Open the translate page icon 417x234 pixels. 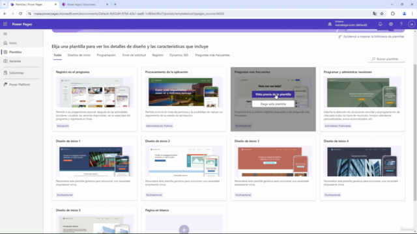click(x=375, y=14)
